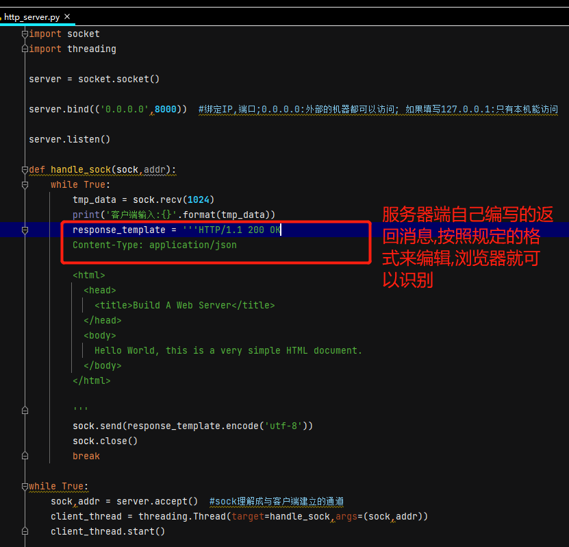569x547 pixels.
Task: Click the closing '</html>' tag
Action: pyautogui.click(x=92, y=380)
